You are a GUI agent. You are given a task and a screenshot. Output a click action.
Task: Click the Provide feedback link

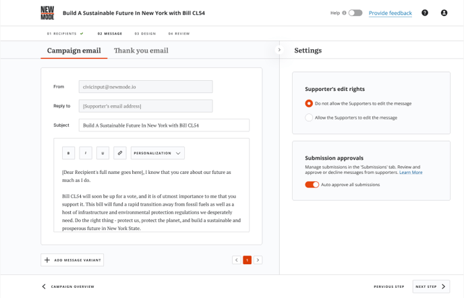390,13
